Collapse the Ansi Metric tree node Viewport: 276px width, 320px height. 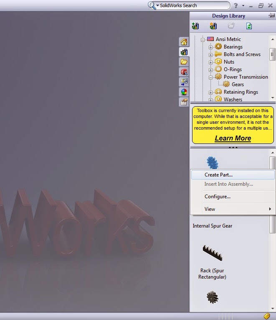203,40
